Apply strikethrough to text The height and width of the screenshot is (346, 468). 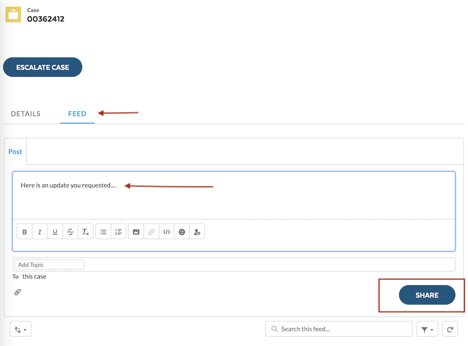tap(70, 232)
